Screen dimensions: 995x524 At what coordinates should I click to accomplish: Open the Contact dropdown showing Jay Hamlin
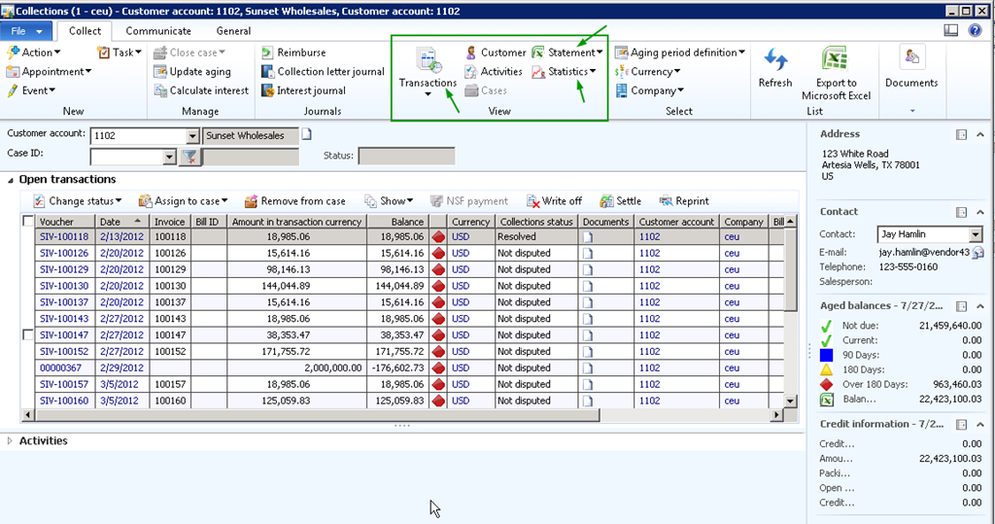(976, 234)
